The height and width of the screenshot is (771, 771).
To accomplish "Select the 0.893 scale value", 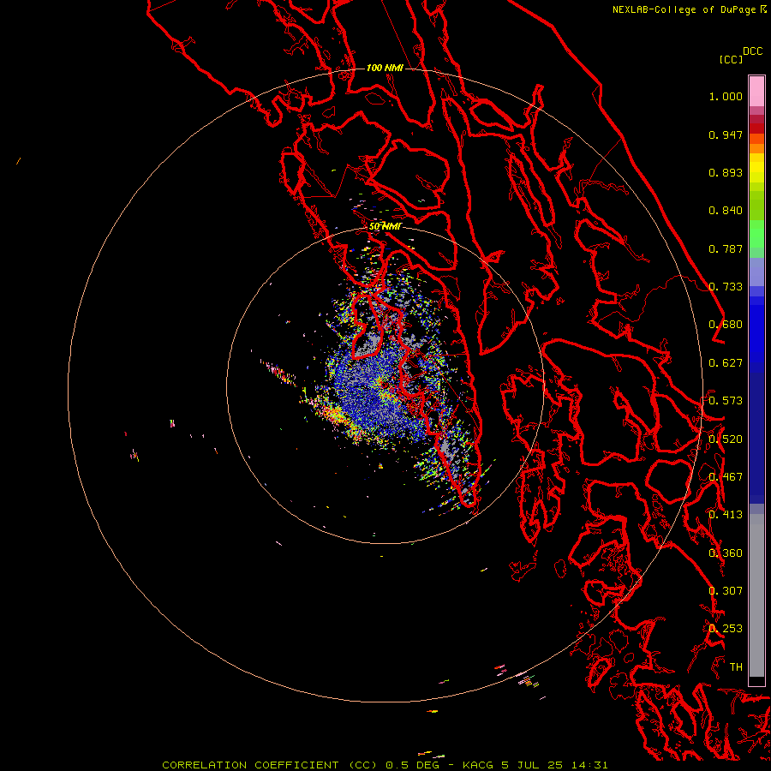I will tap(726, 172).
